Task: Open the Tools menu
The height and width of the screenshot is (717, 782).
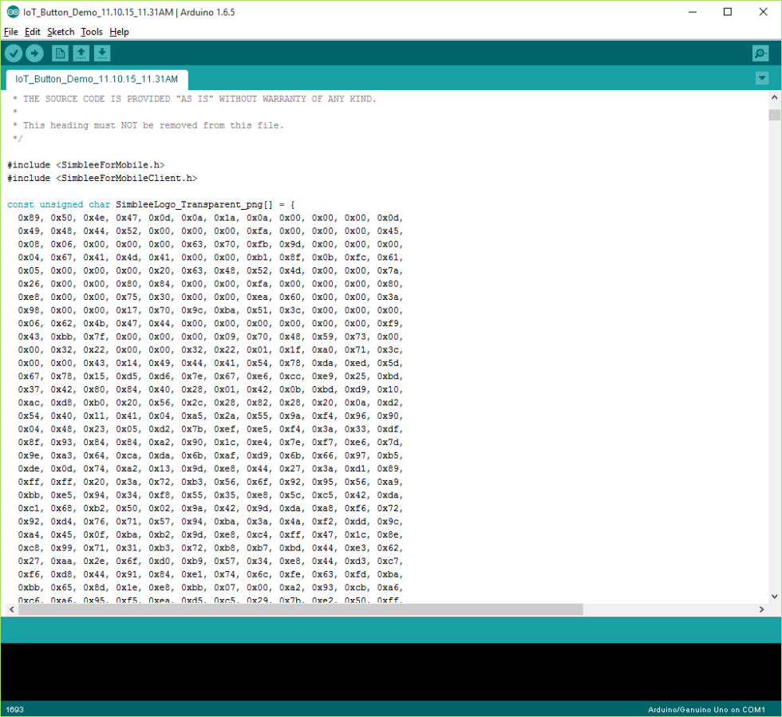Action: point(91,32)
